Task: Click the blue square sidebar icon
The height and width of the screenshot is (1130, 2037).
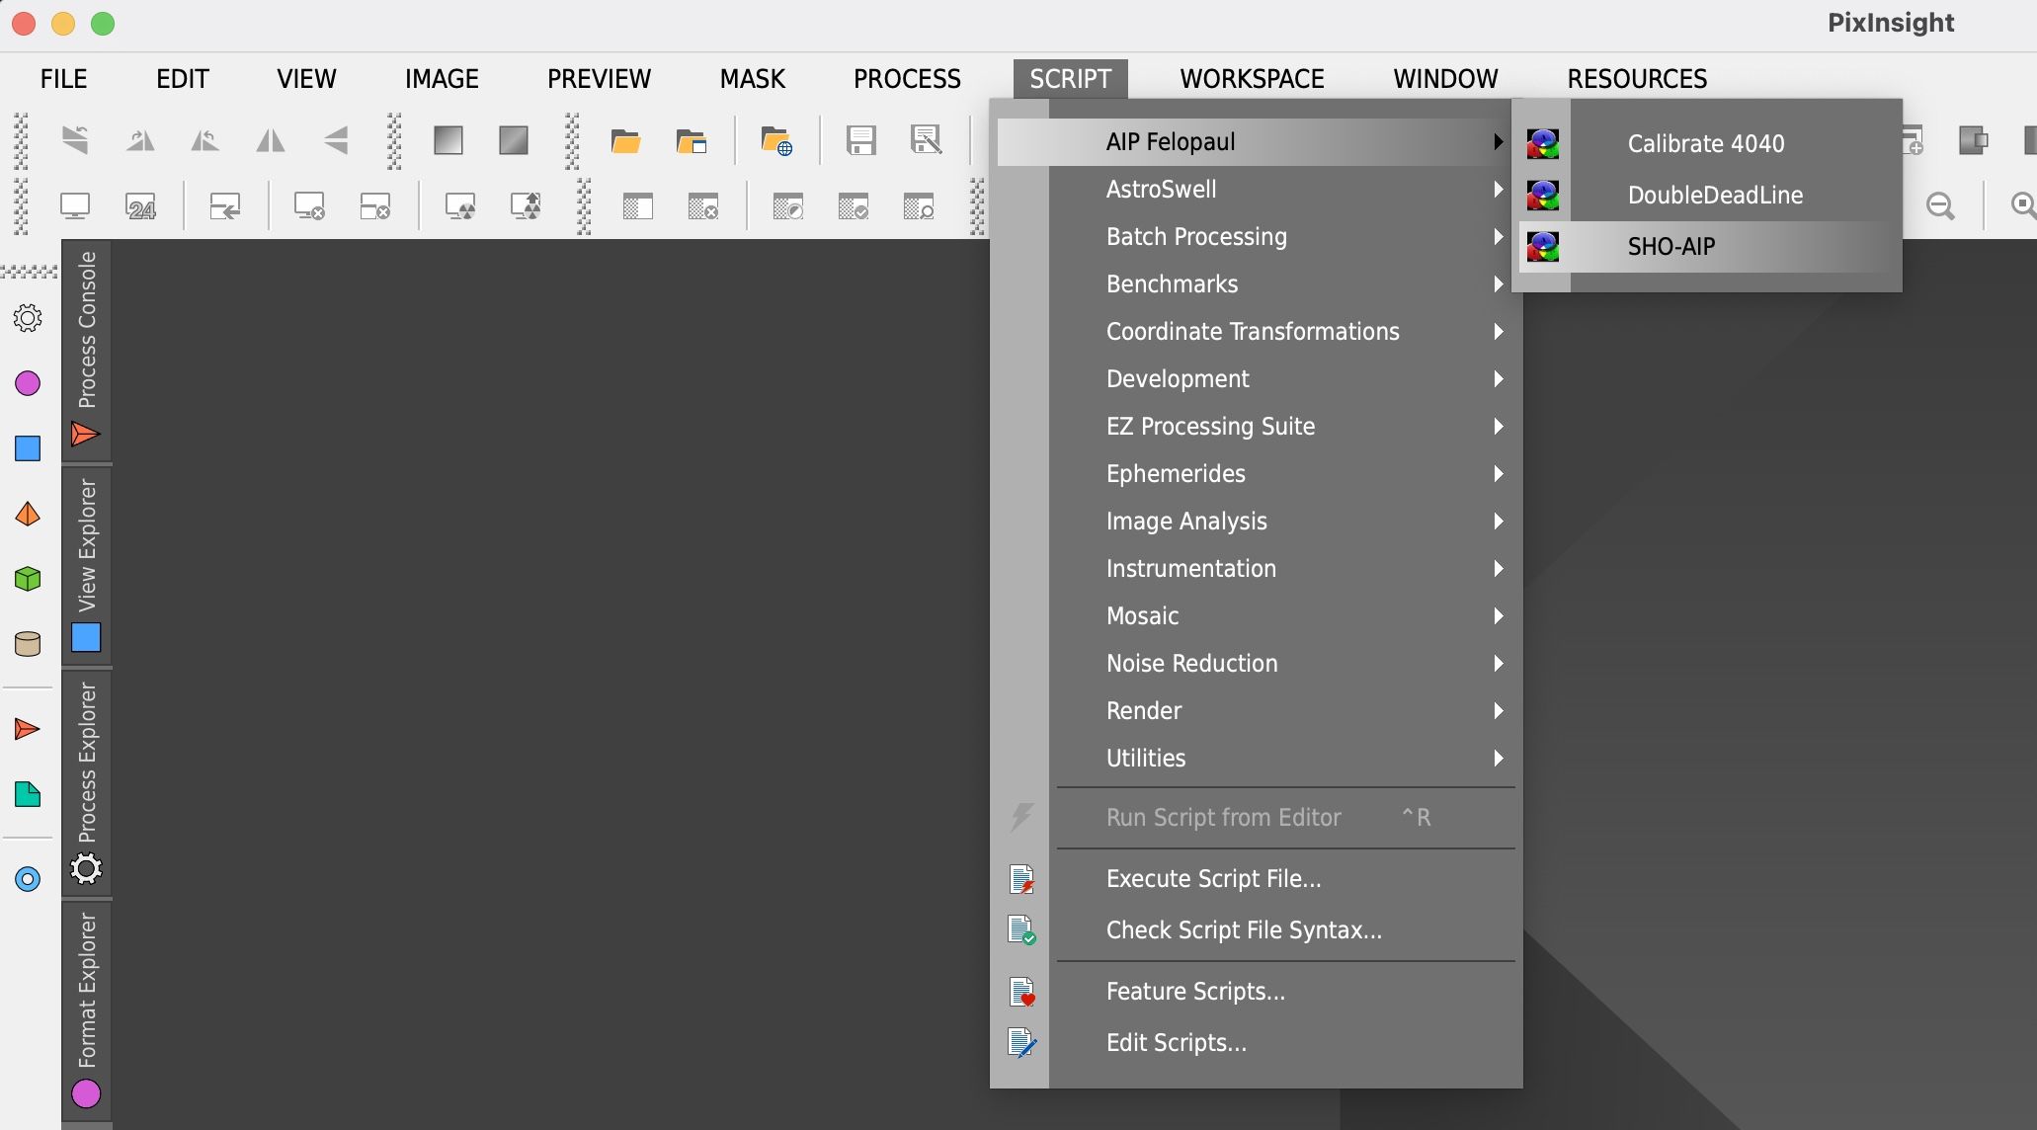Action: point(28,448)
